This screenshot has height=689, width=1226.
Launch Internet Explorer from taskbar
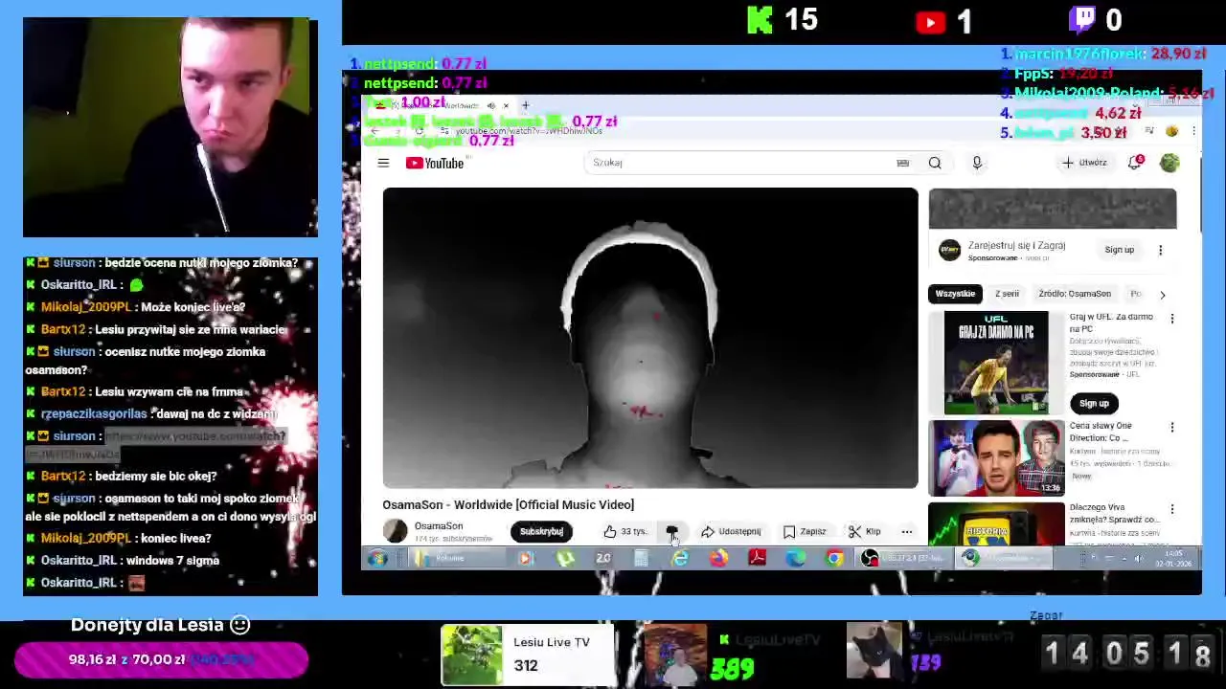click(680, 558)
